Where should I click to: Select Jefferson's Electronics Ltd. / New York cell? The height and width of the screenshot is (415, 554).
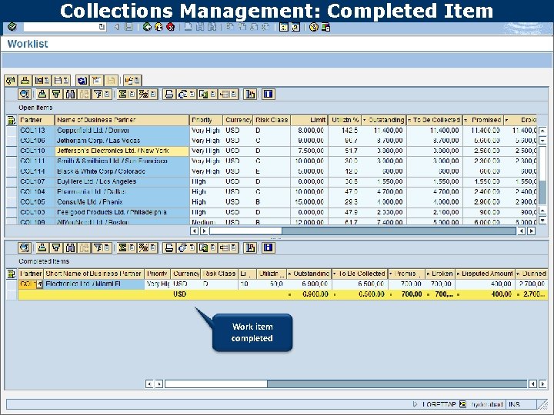tap(122, 151)
